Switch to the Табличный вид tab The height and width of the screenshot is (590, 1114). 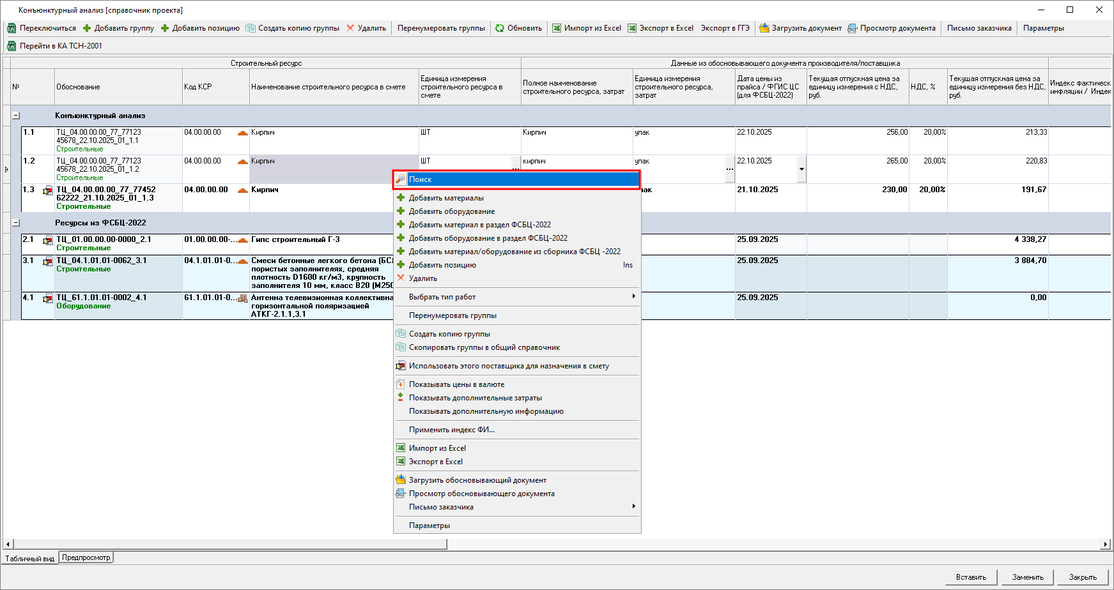tap(30, 559)
